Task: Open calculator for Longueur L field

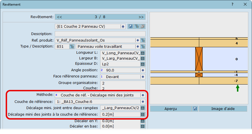Action: coord(143,53)
